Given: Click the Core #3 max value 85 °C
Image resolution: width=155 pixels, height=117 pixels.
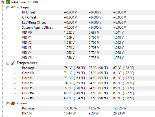Looking at the screenshot, I should (117, 88).
